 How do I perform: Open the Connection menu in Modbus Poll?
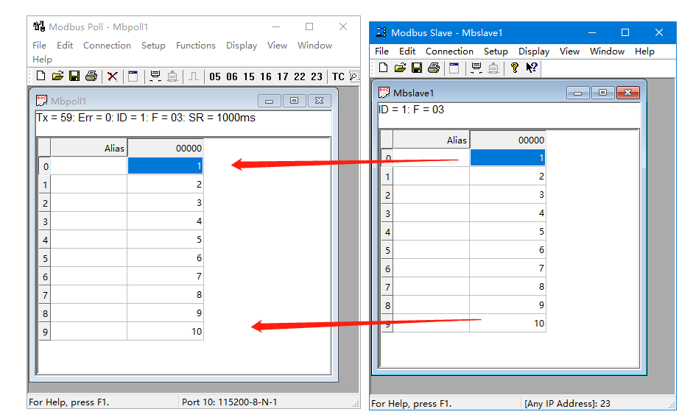(x=107, y=45)
